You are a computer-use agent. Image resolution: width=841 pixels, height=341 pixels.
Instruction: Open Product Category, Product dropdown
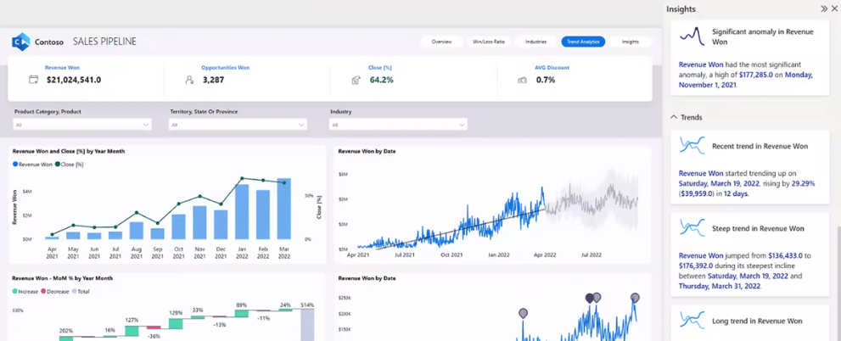pos(82,125)
